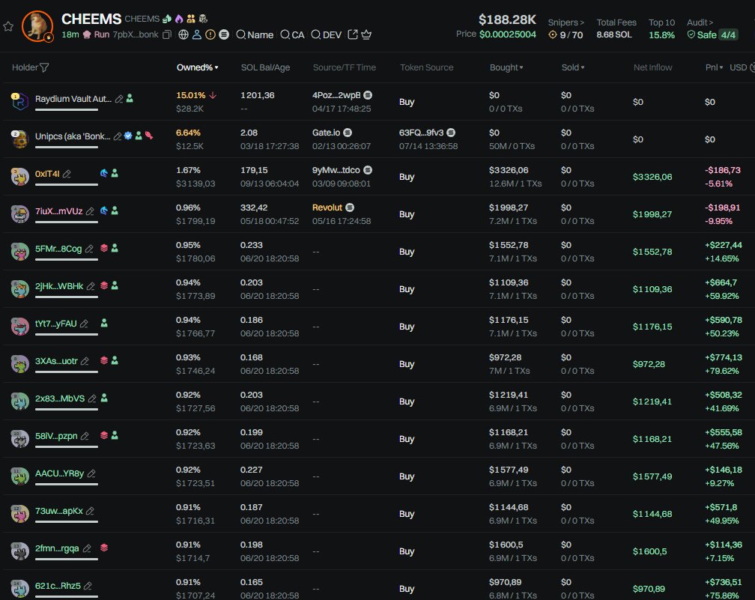Search by DEV
This screenshot has height=600, width=755.
[x=327, y=34]
